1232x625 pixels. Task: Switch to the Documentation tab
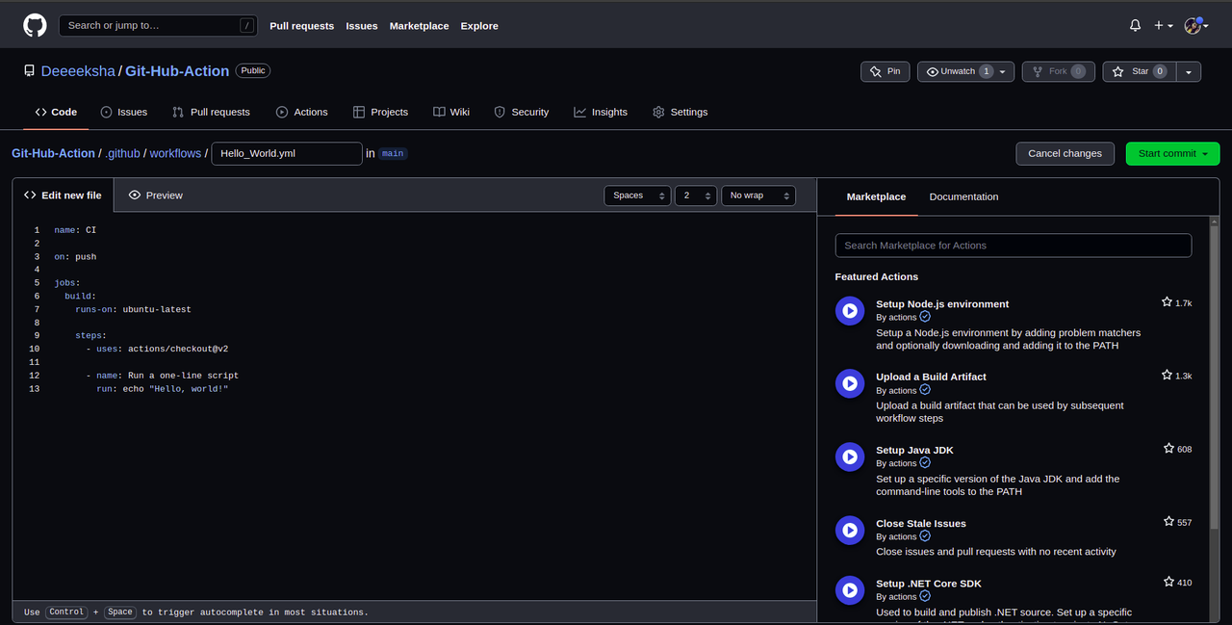[x=963, y=196]
